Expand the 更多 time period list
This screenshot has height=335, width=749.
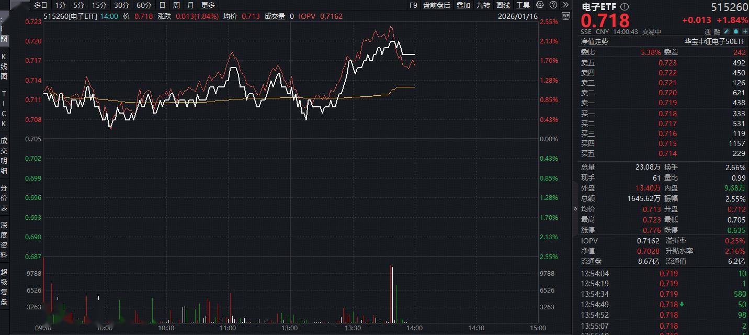pos(208,5)
